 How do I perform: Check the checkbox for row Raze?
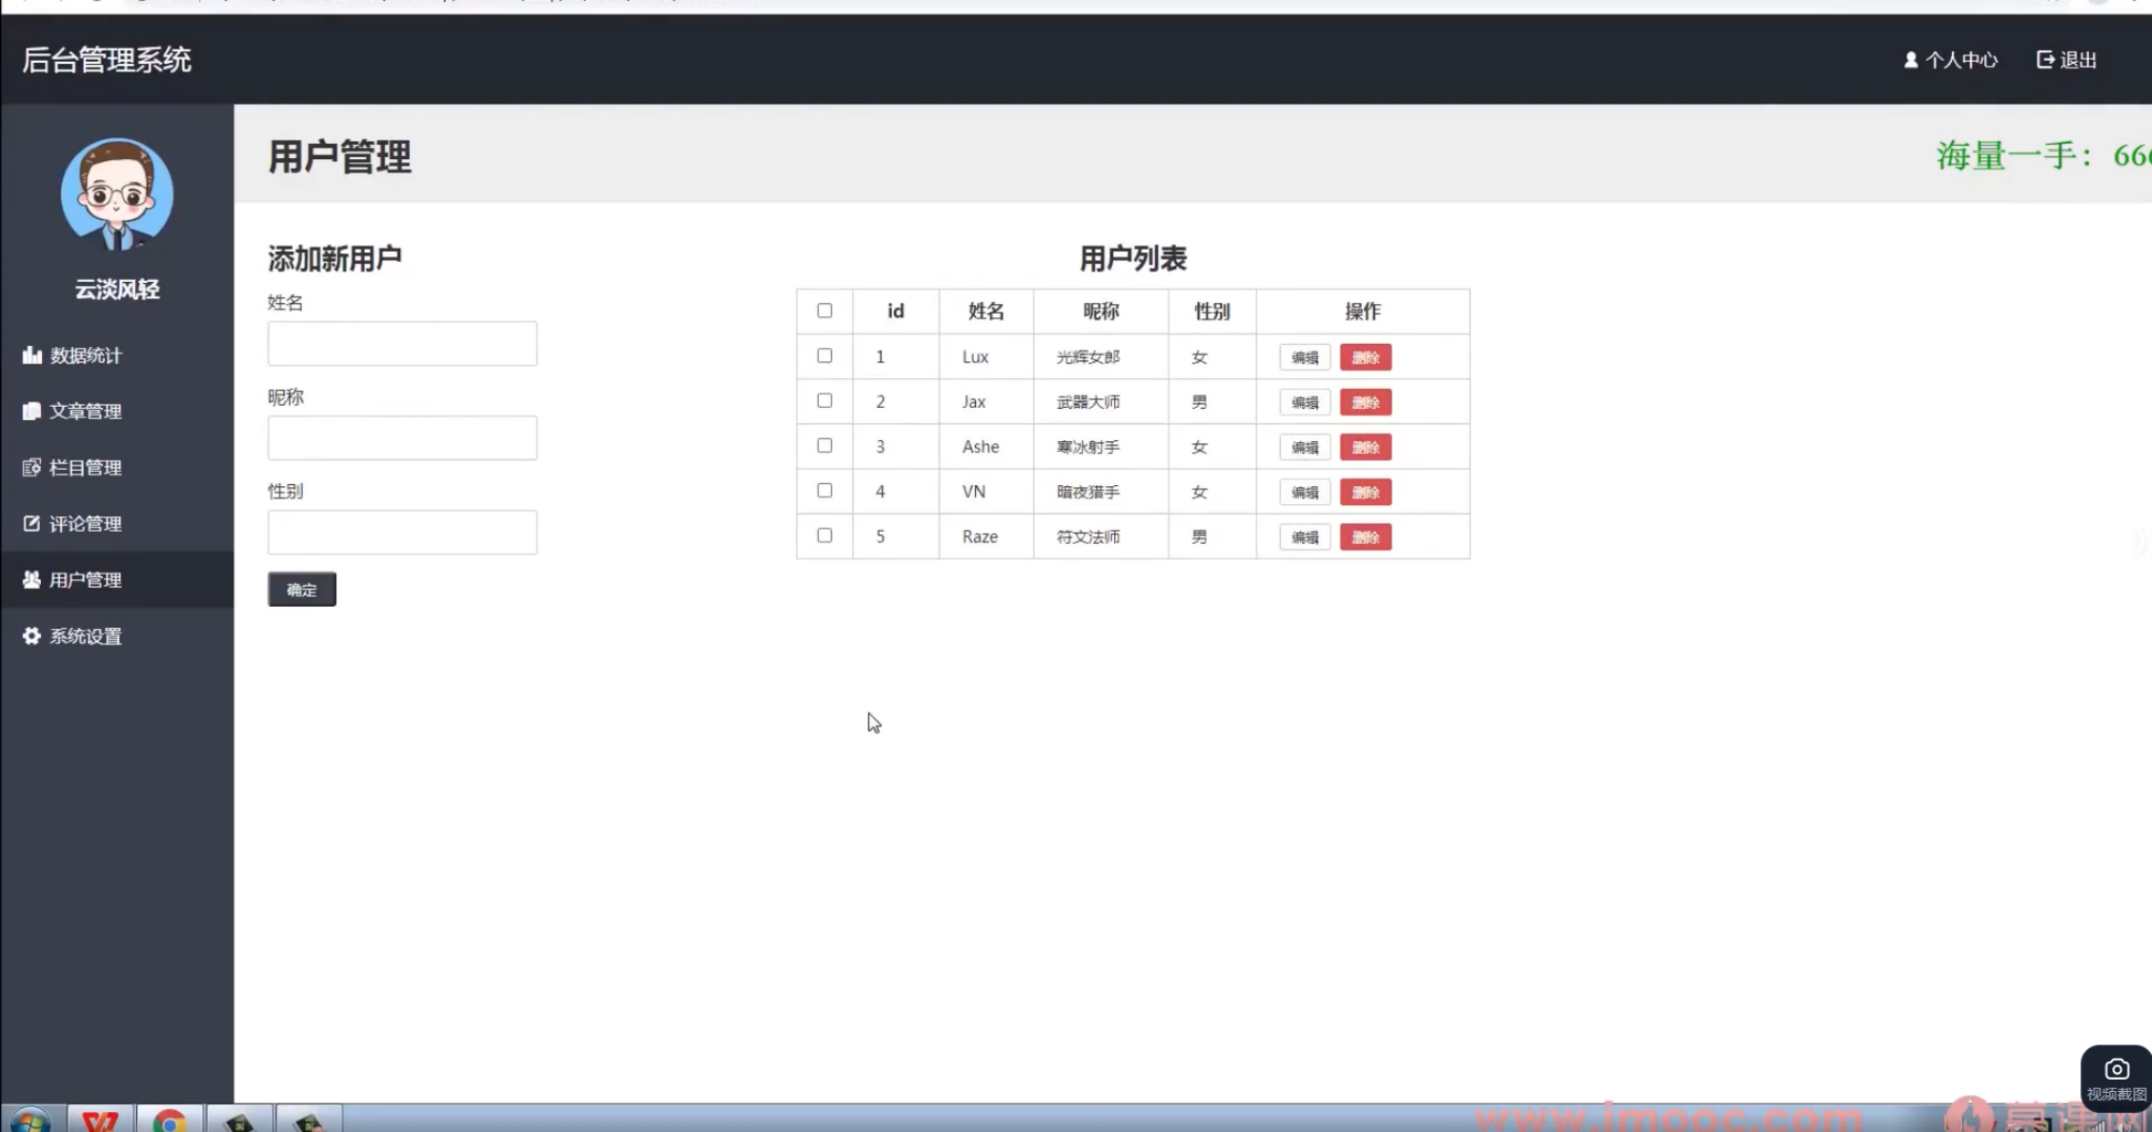(824, 535)
